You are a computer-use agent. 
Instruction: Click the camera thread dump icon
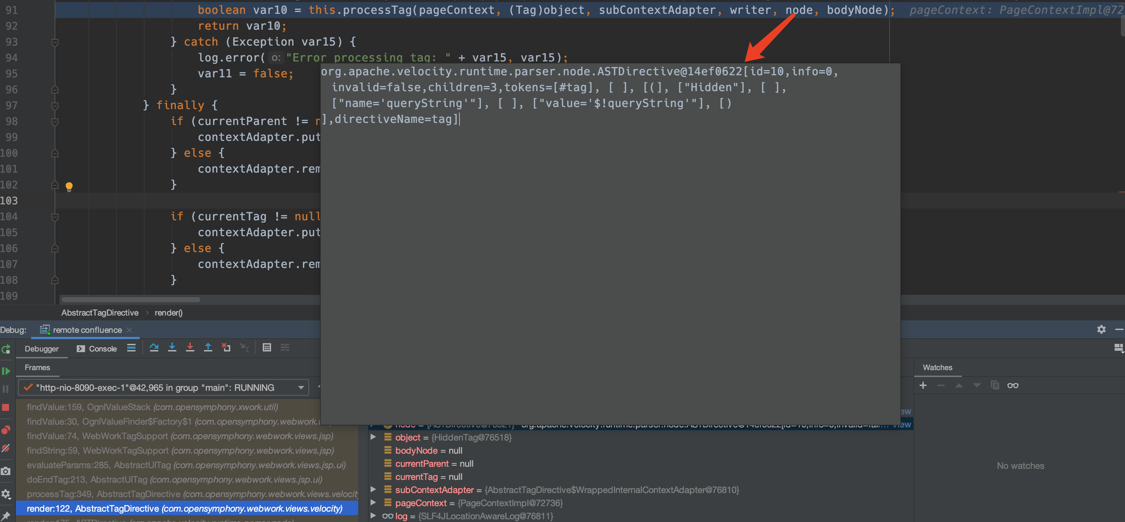tap(6, 471)
